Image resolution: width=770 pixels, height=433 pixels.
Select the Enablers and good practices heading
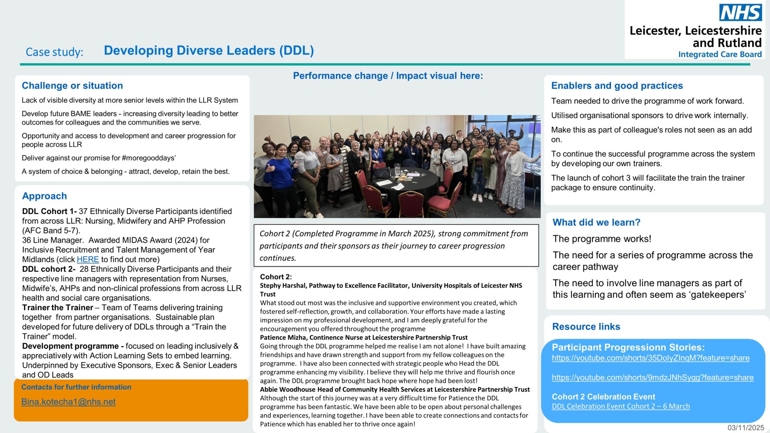click(617, 86)
